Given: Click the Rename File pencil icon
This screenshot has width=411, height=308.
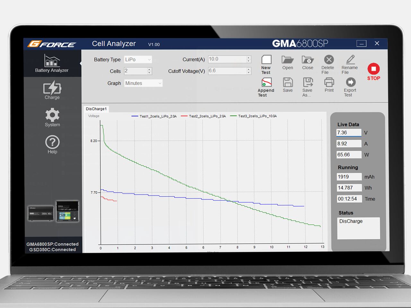Looking at the screenshot, I should [x=350, y=60].
